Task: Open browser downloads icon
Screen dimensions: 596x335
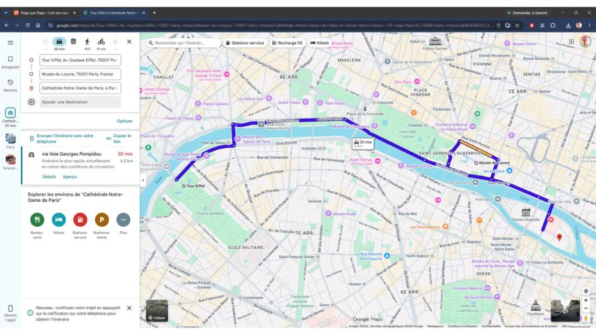Action: click(568, 26)
